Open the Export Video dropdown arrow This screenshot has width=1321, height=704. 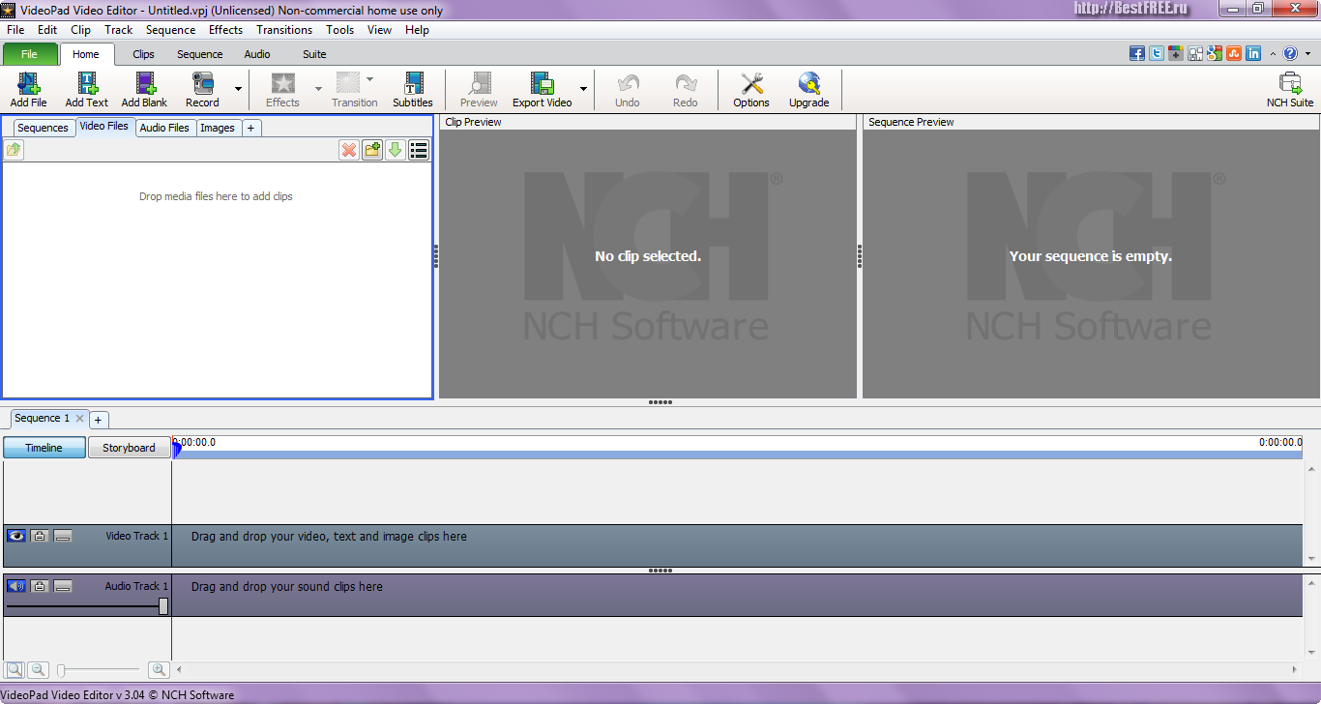[583, 89]
